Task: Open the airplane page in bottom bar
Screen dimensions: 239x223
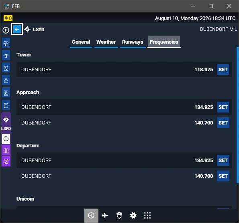Action: coord(105,215)
